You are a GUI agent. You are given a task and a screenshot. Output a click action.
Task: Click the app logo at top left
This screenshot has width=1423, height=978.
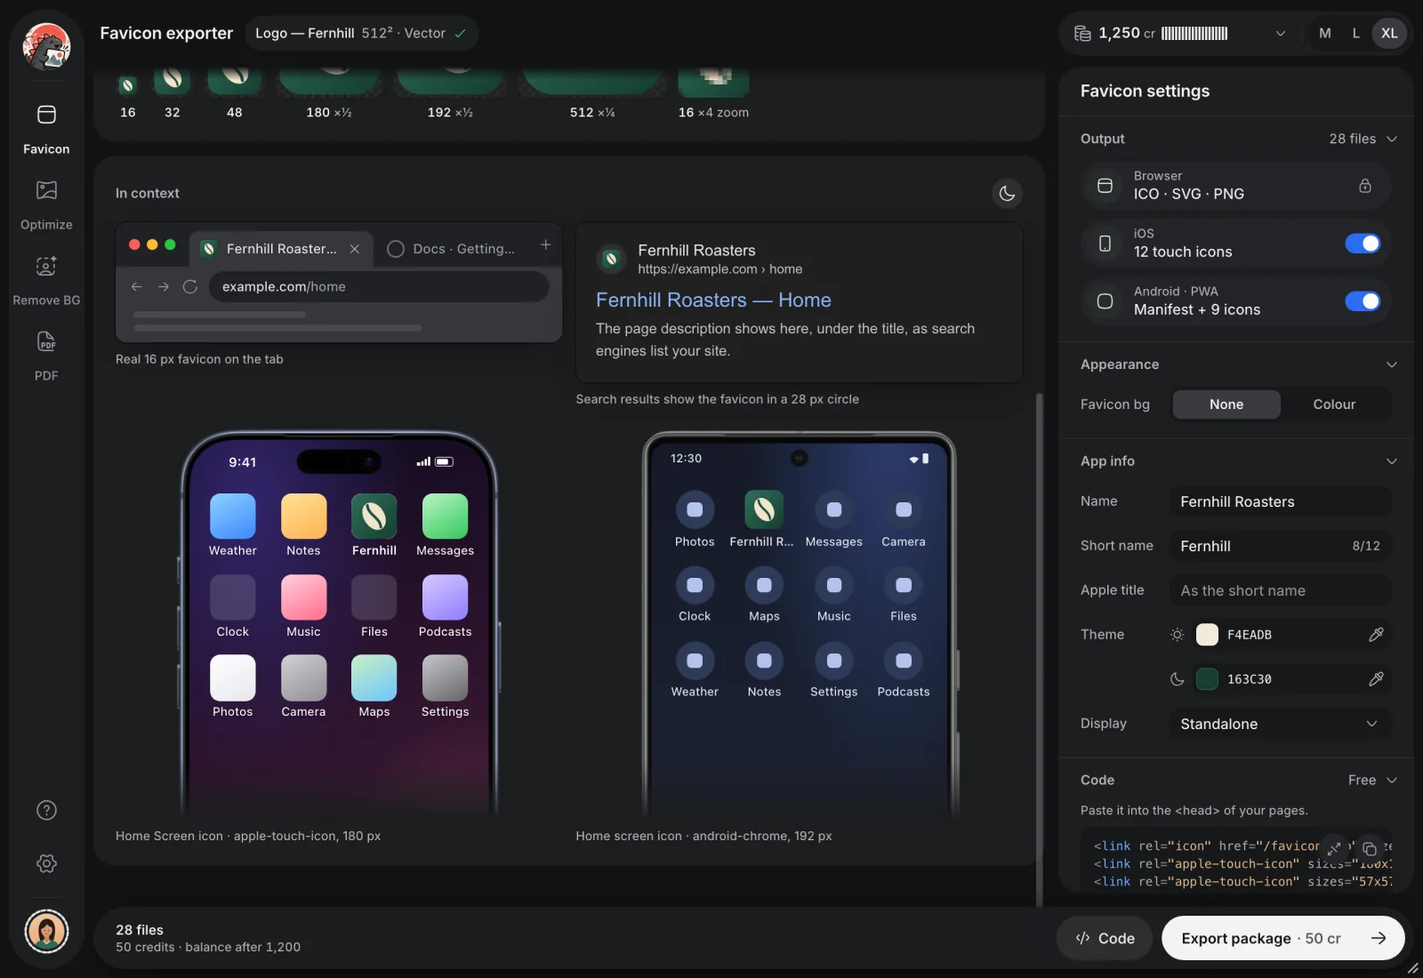[46, 46]
